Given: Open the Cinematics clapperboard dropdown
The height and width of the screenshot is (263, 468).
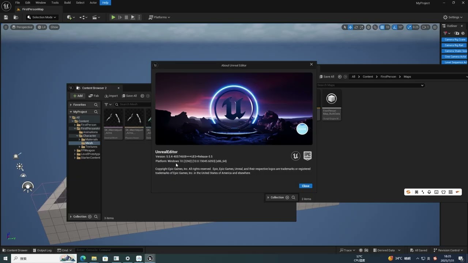Looking at the screenshot, I should 96,17.
